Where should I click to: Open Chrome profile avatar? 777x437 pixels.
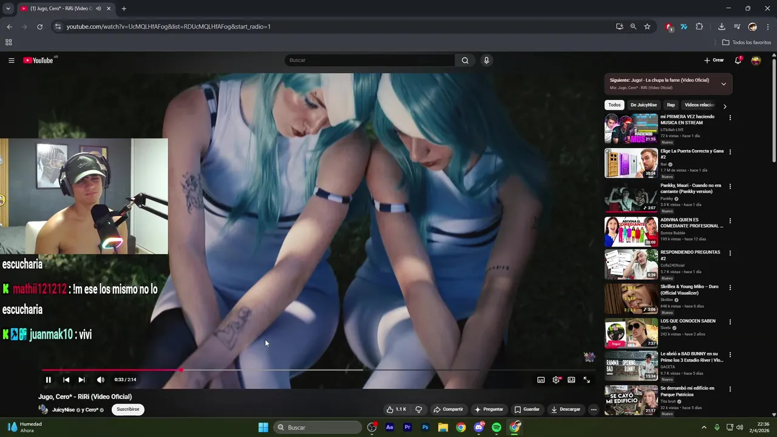click(753, 27)
